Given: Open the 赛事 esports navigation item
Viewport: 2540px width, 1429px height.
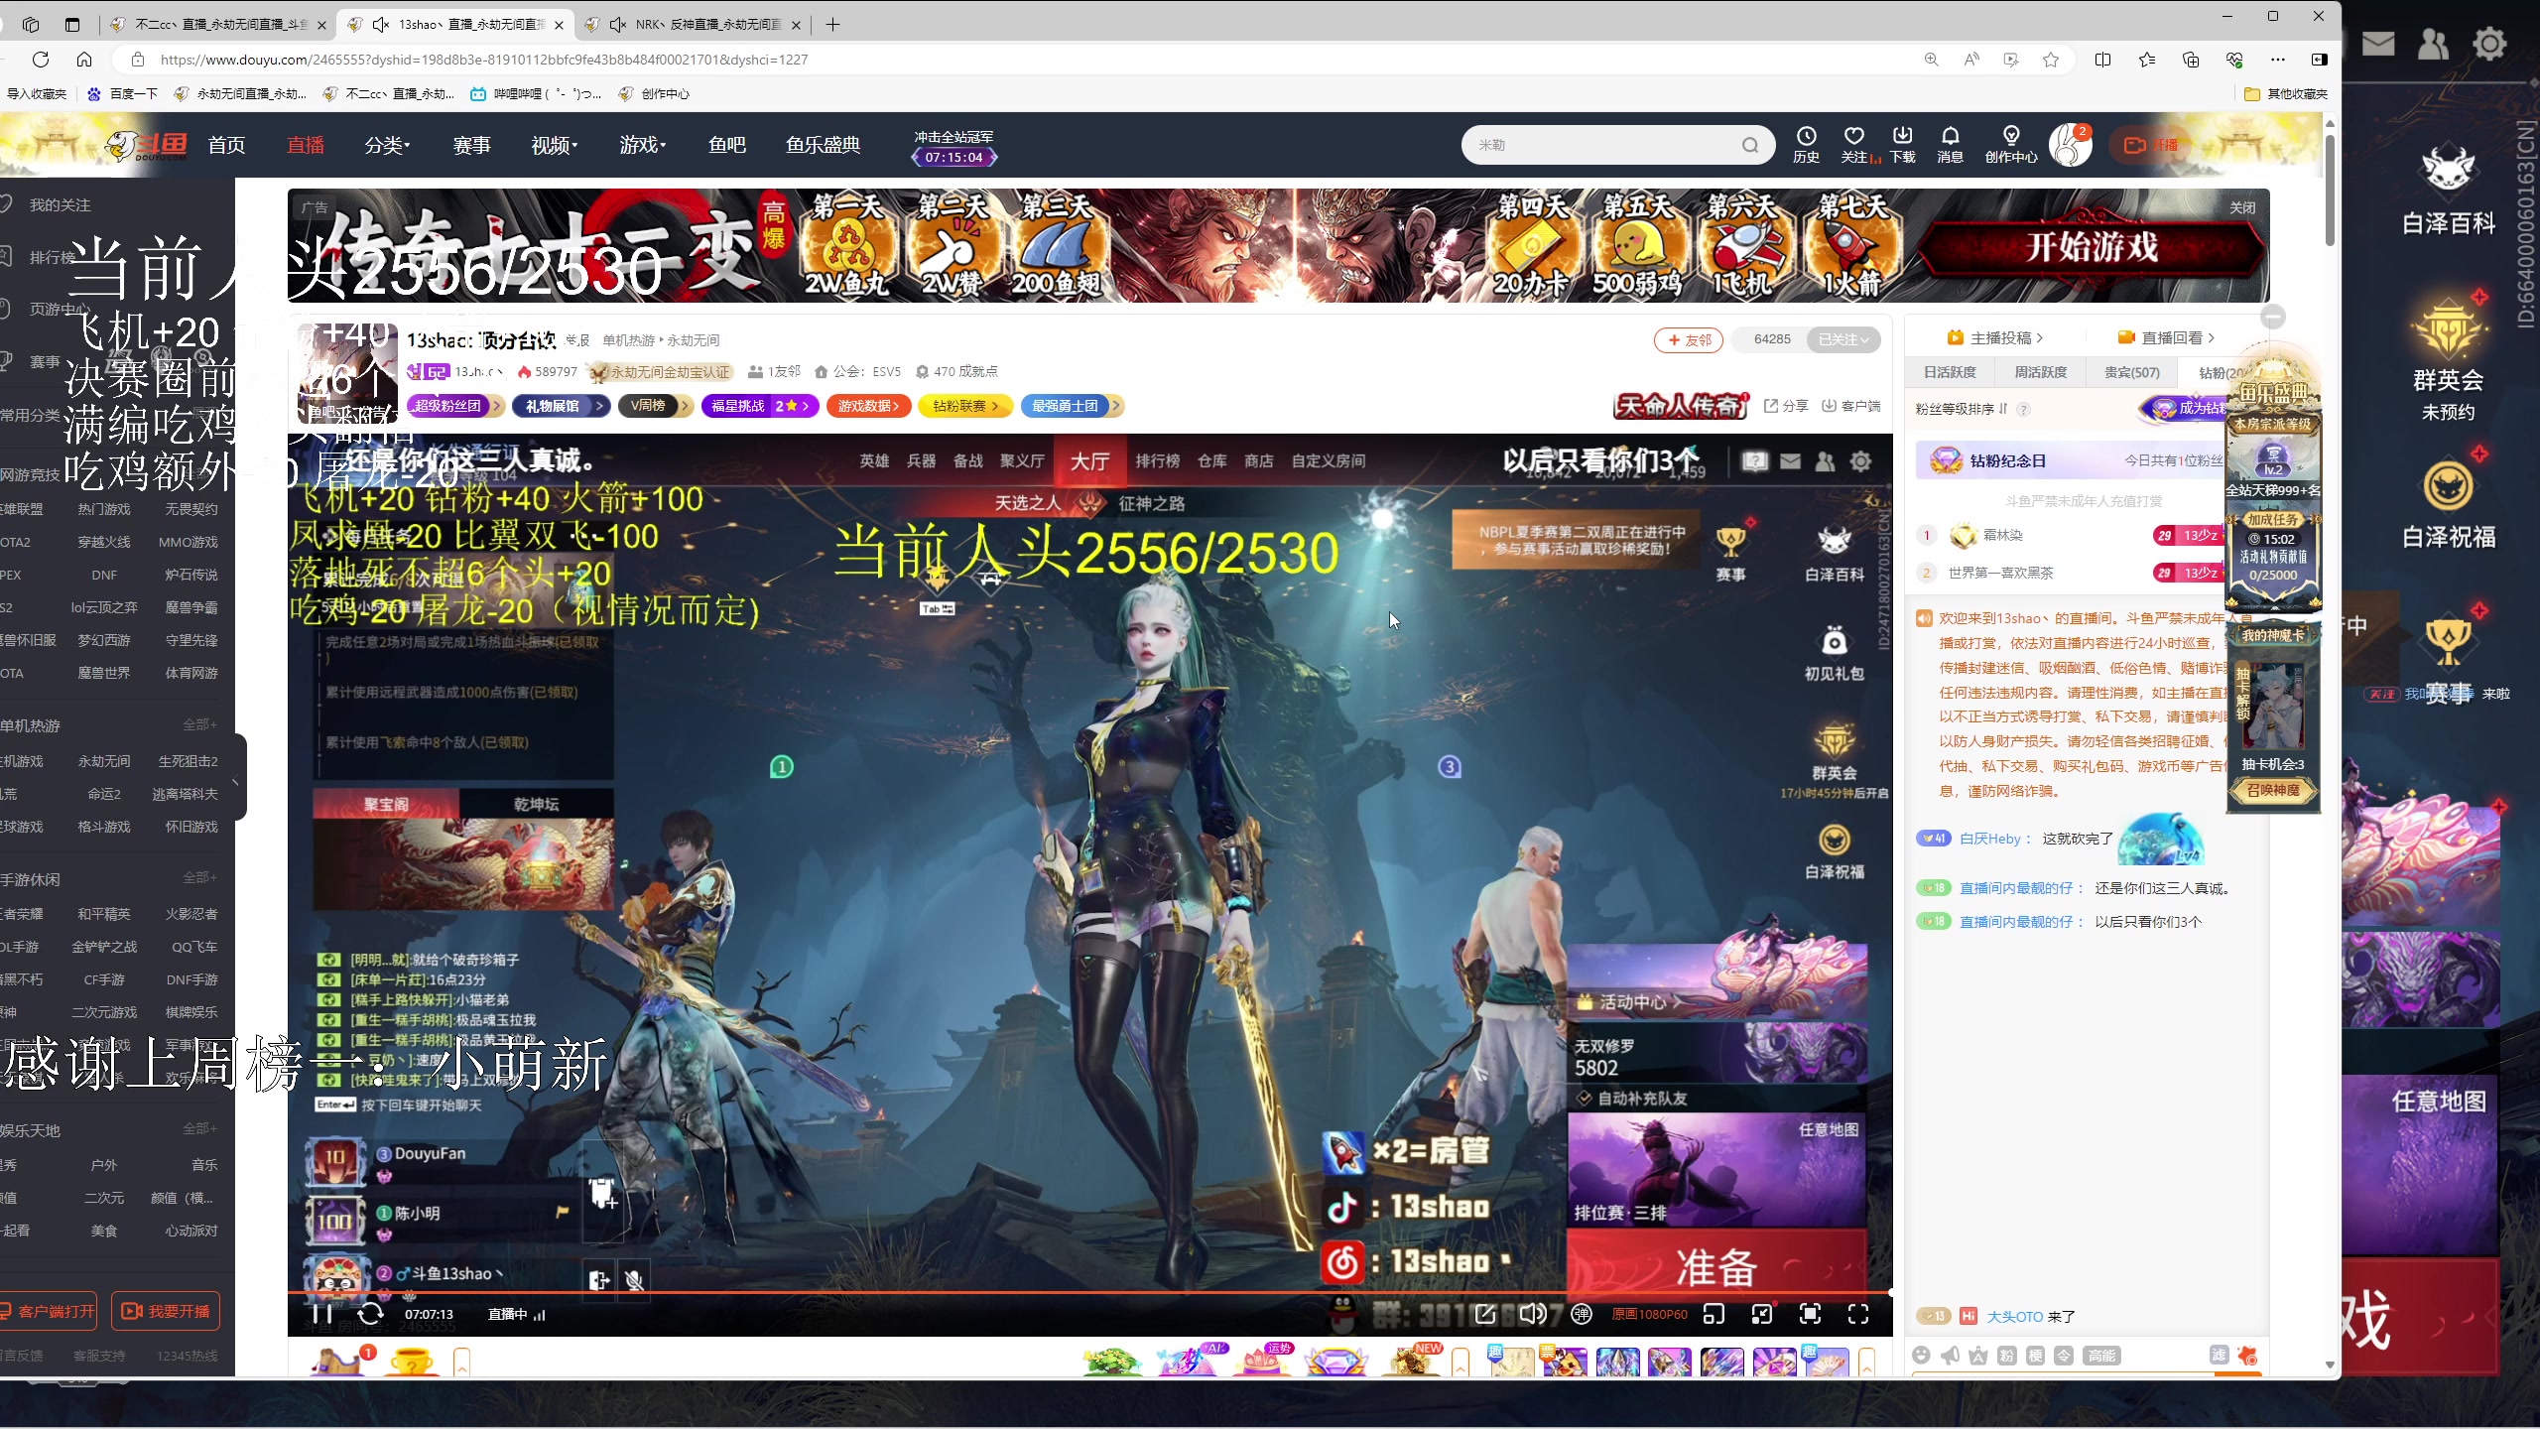Looking at the screenshot, I should click(x=471, y=145).
